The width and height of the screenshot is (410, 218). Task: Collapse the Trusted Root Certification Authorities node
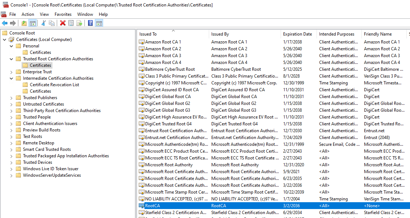click(11, 59)
